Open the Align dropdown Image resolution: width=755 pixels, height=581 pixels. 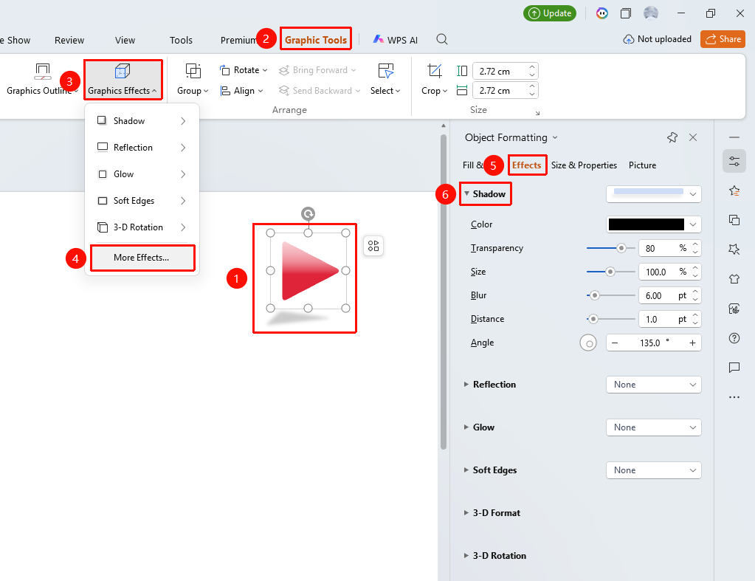point(242,91)
